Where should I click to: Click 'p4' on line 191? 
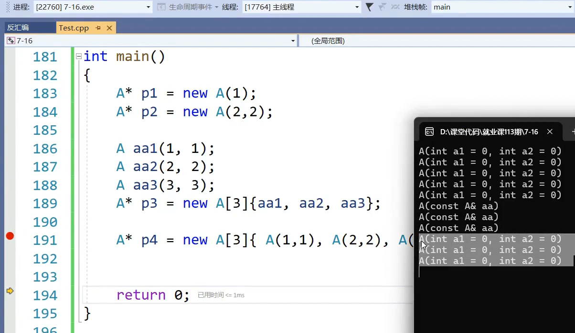tap(149, 241)
